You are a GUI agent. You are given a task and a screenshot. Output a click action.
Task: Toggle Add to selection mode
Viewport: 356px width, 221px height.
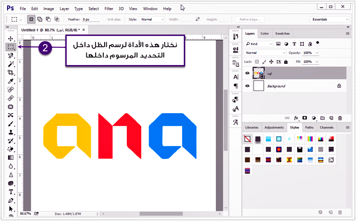click(x=40, y=19)
